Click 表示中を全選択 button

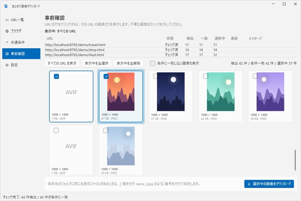pos(96,63)
